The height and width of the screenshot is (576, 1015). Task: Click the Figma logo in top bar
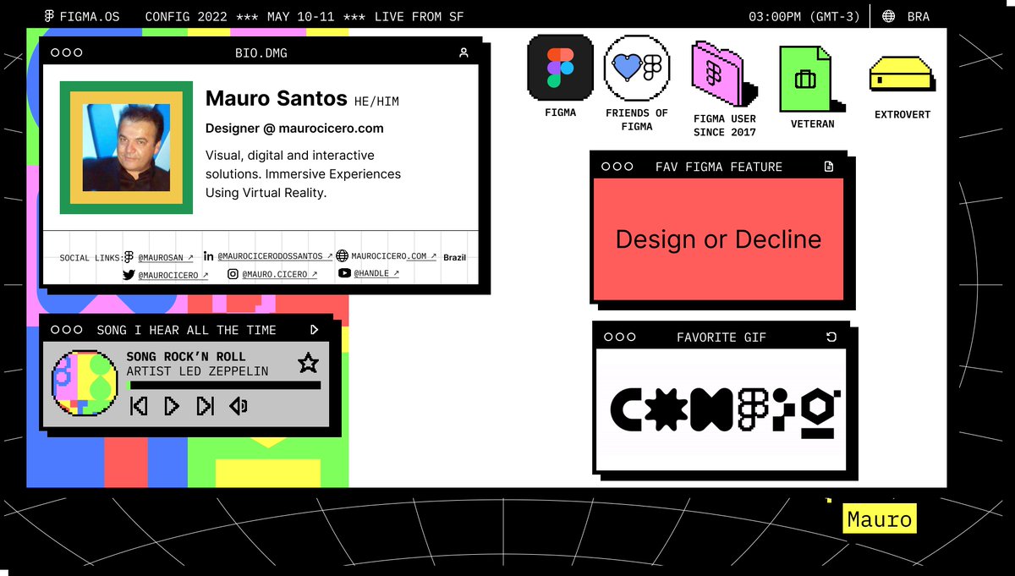click(x=49, y=16)
